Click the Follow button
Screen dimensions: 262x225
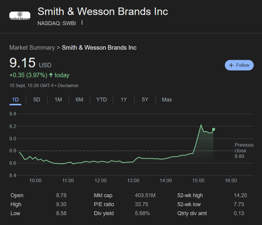click(x=239, y=65)
